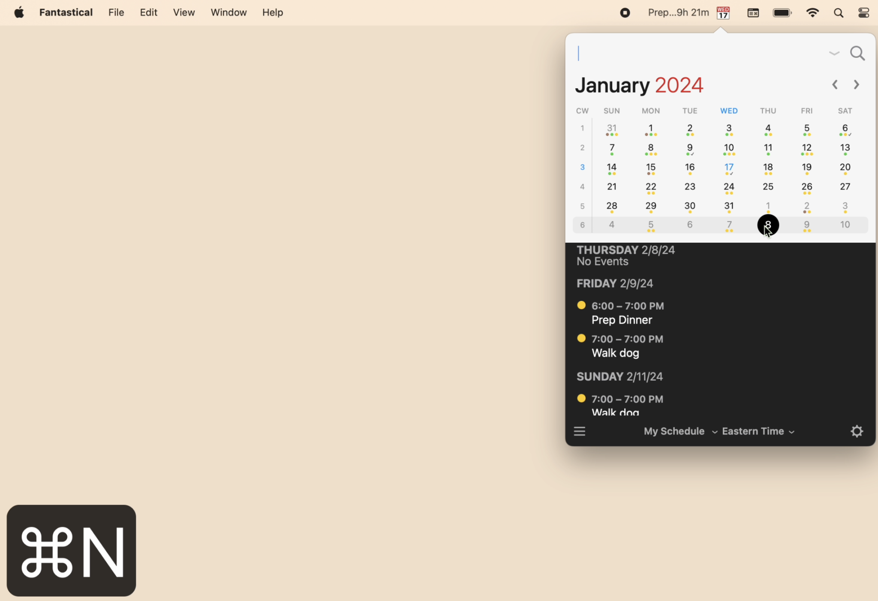Open the Fantastical app menu

(x=66, y=12)
